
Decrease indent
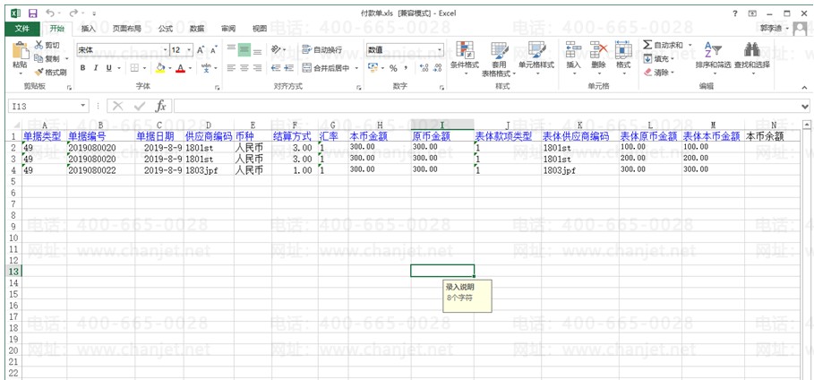(276, 68)
